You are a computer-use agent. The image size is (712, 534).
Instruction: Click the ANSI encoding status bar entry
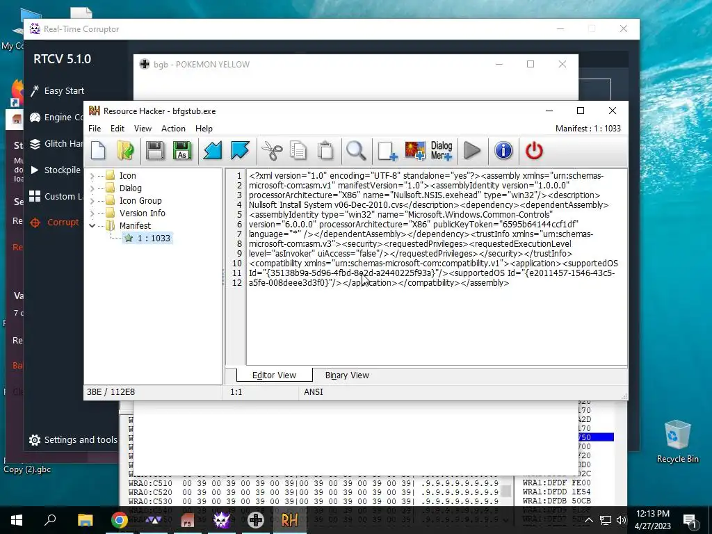[314, 392]
